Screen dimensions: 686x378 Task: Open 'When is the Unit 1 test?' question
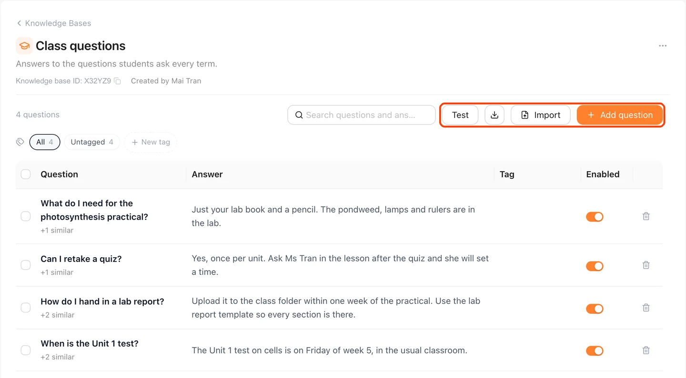tap(90, 343)
